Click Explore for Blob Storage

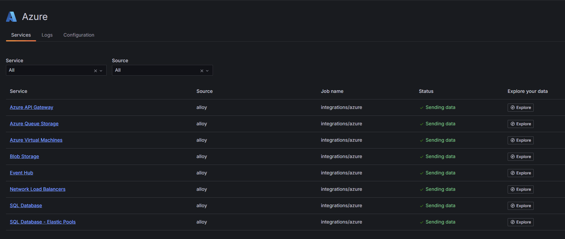pyautogui.click(x=521, y=157)
